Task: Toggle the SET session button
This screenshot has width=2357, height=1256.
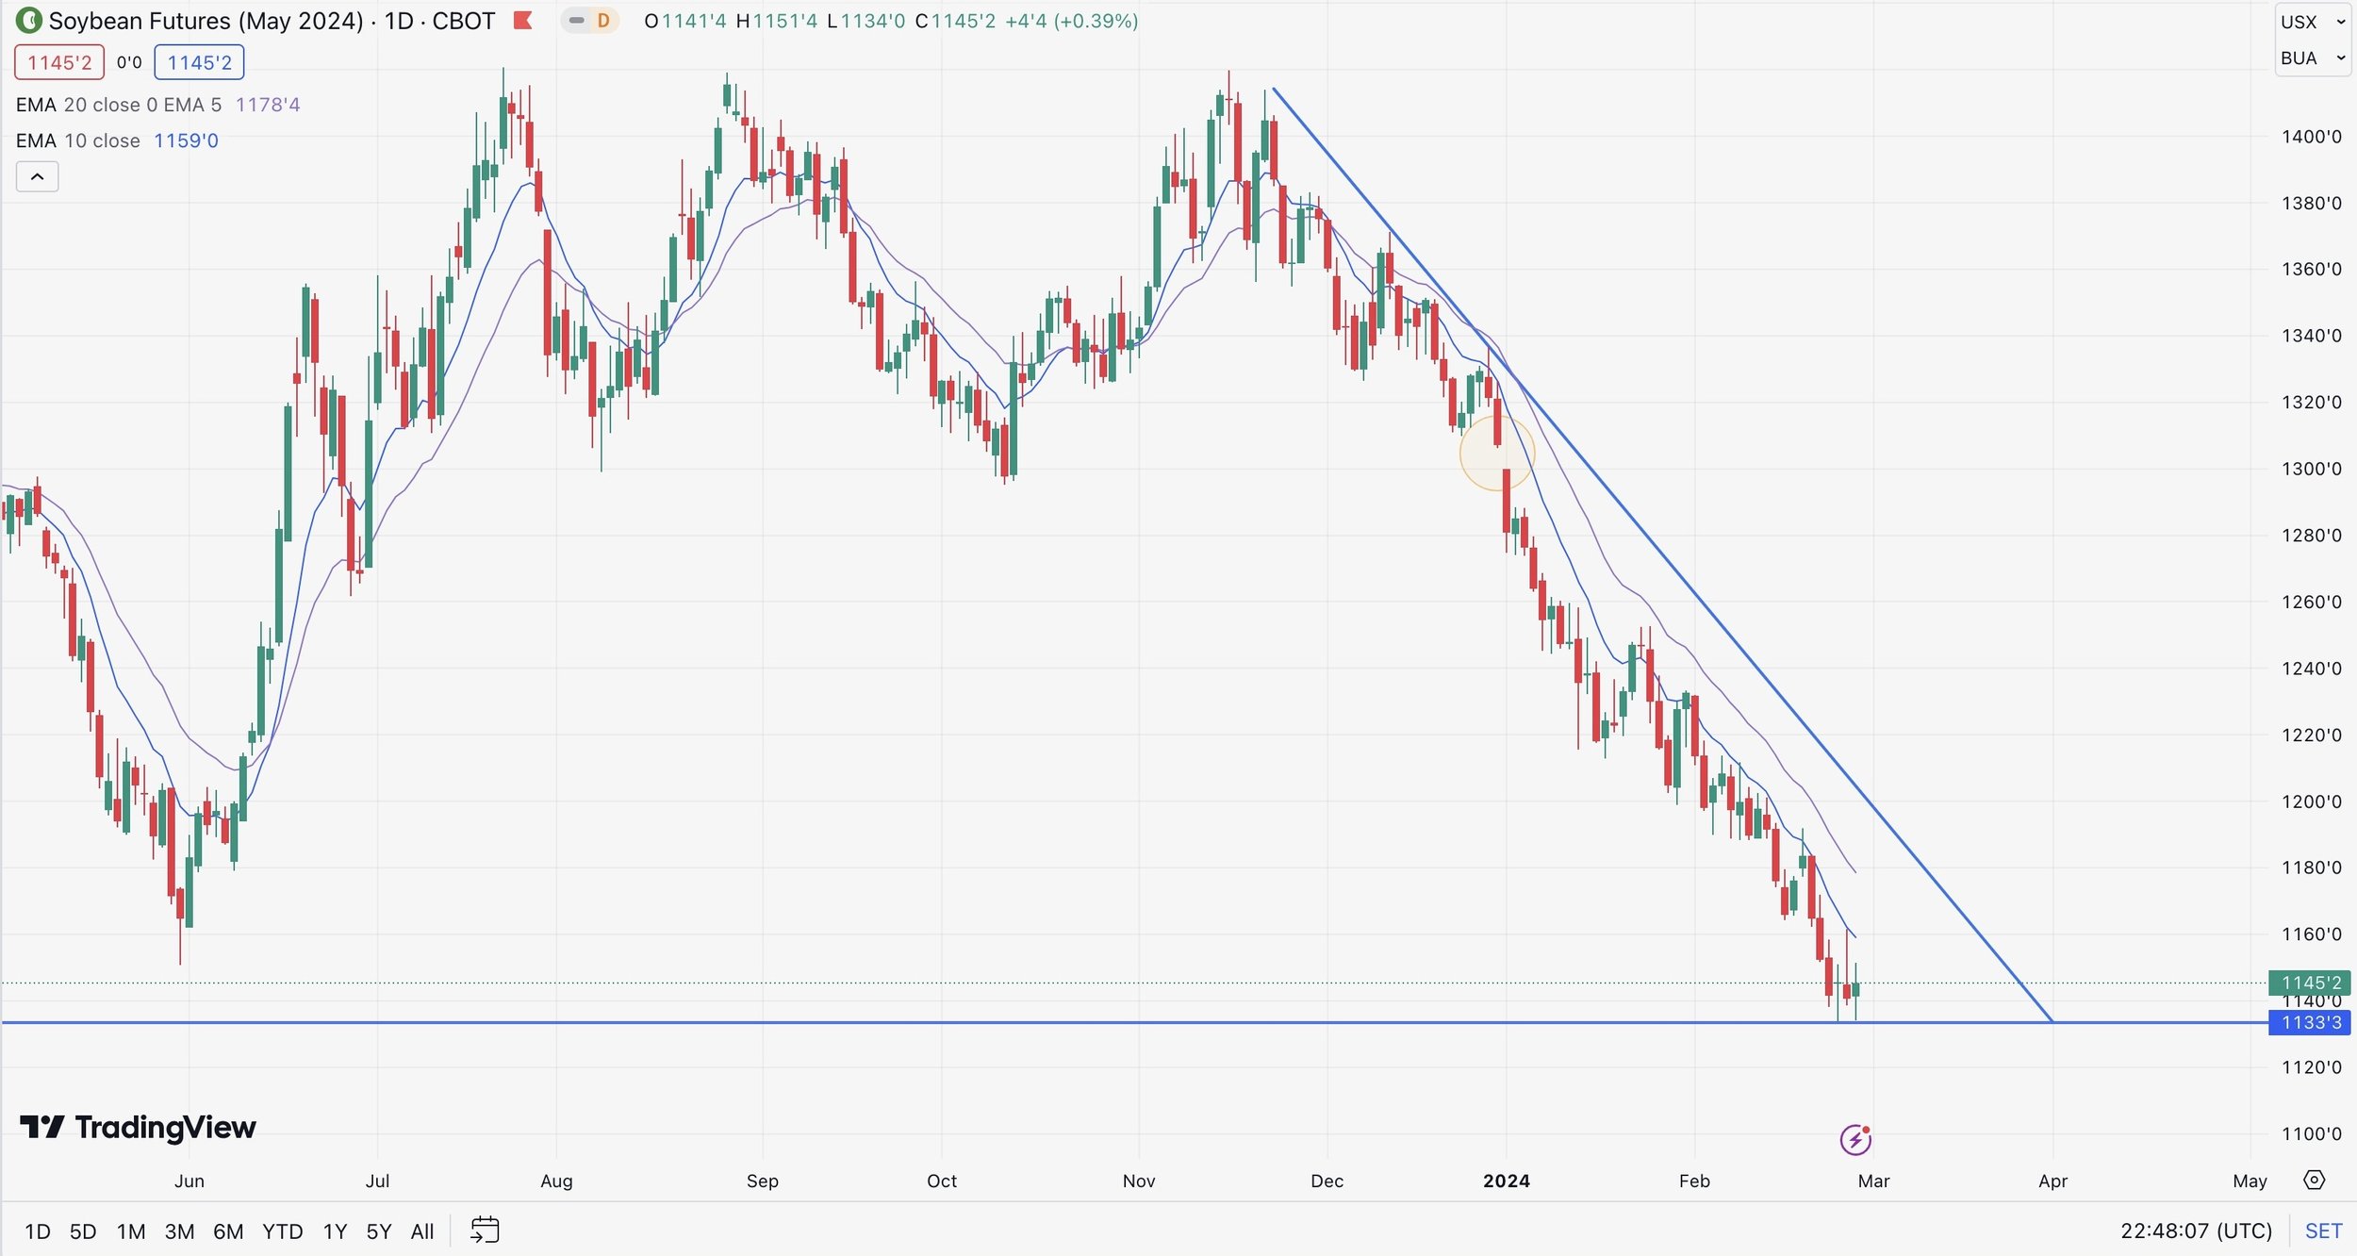Action: pos(2323,1231)
